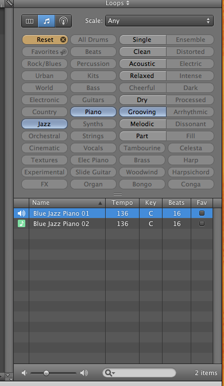Image resolution: width=224 pixels, height=386 pixels.
Task: Enable the Part descriptor filter
Action: (142, 136)
